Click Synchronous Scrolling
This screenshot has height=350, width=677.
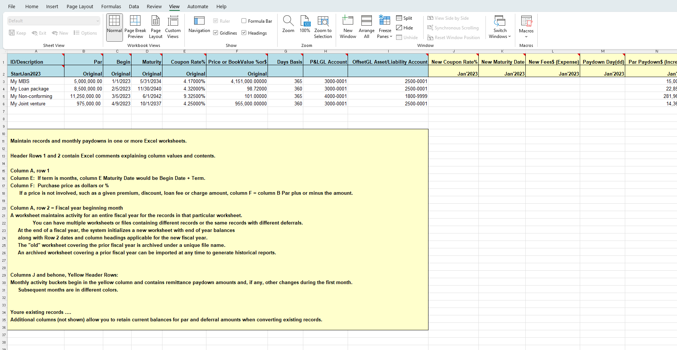453,28
